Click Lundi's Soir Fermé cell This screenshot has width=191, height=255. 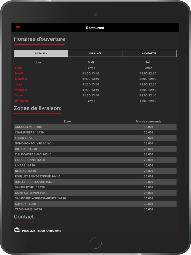coord(148,68)
